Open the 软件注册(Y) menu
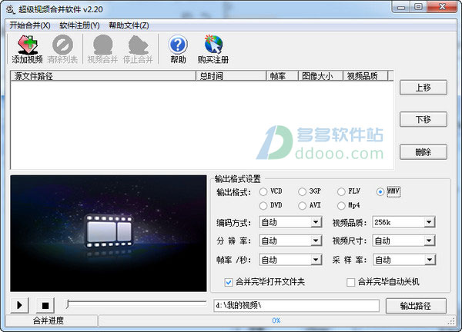Viewport: 462px width, 332px height. (x=79, y=25)
